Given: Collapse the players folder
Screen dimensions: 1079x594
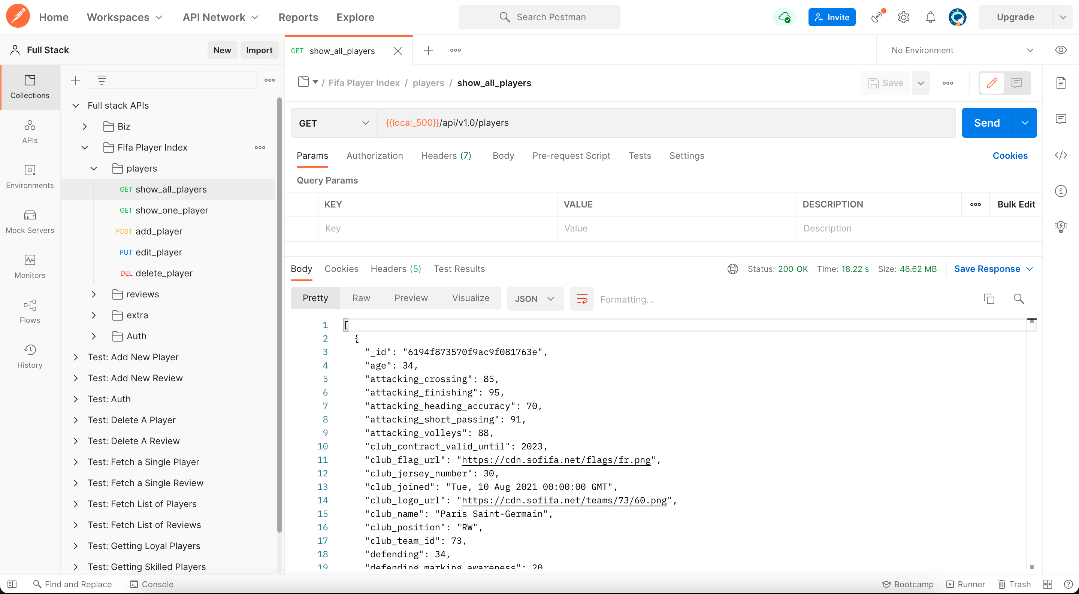Looking at the screenshot, I should click(x=94, y=168).
